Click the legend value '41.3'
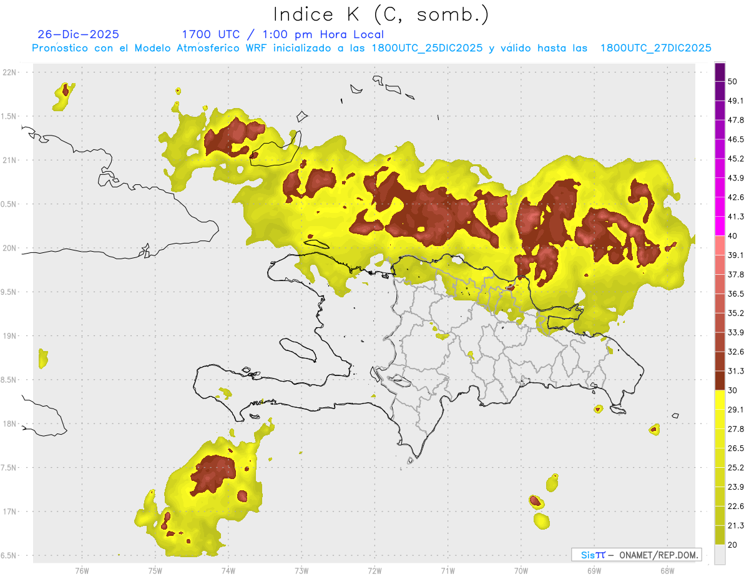The image size is (749, 579). 735,217
